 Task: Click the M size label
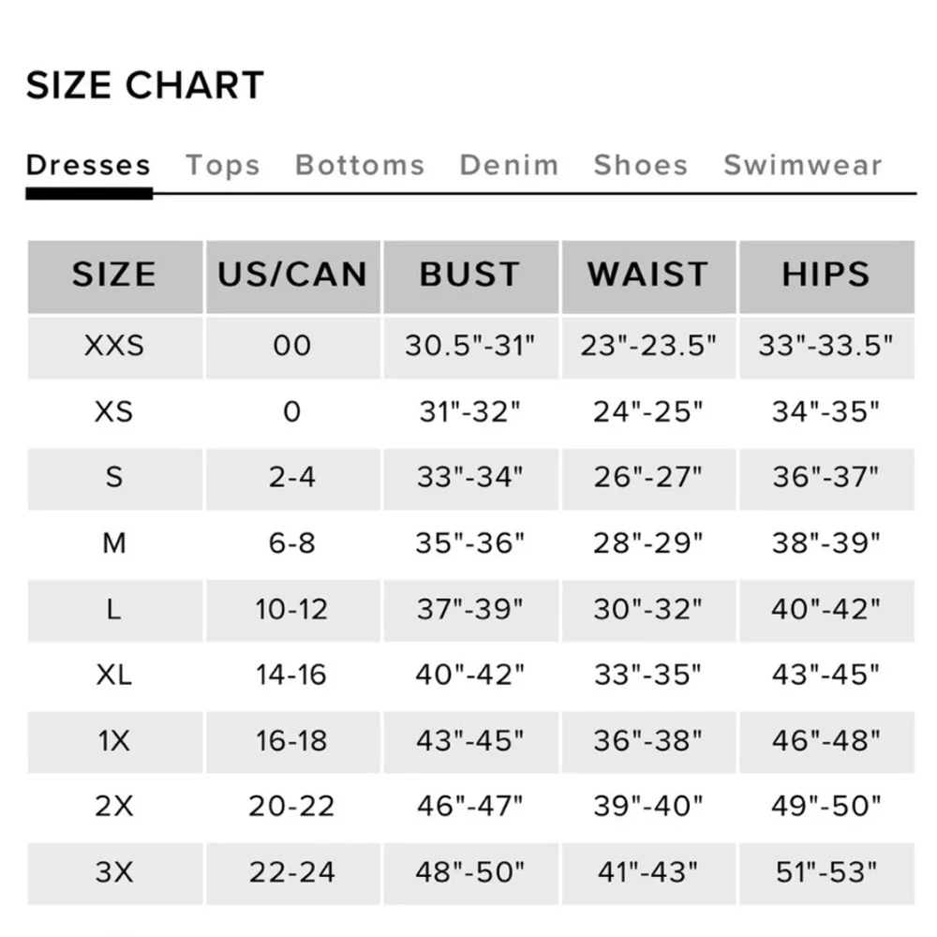point(114,543)
